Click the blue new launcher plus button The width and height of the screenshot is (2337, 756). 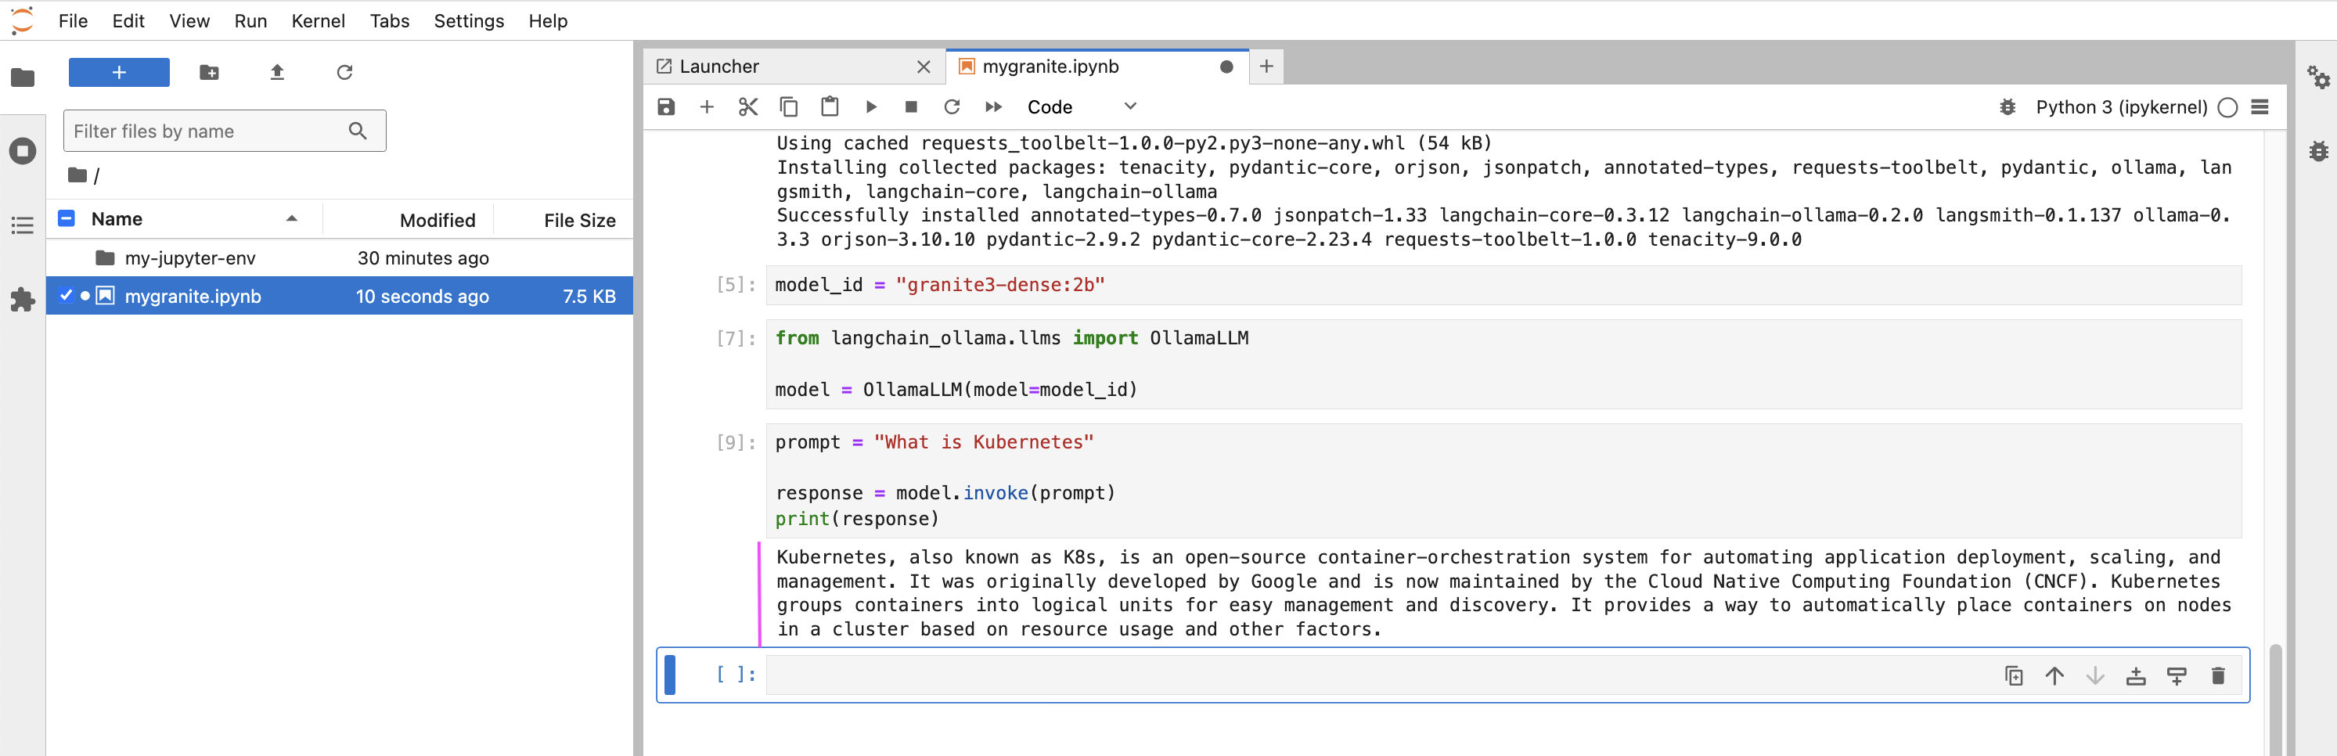(x=119, y=73)
